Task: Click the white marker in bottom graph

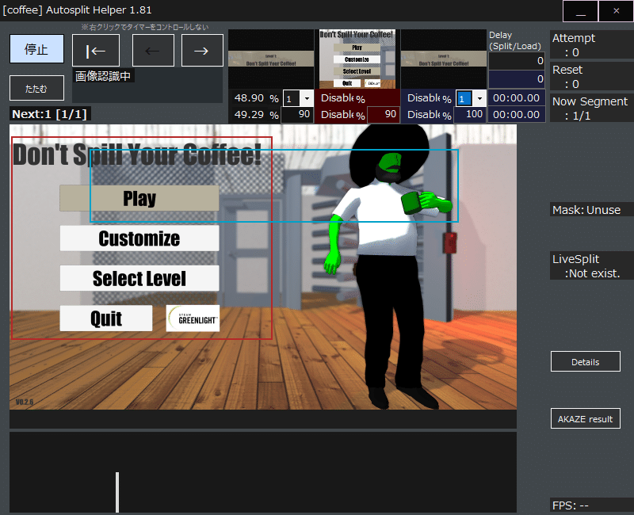Action: (117, 492)
